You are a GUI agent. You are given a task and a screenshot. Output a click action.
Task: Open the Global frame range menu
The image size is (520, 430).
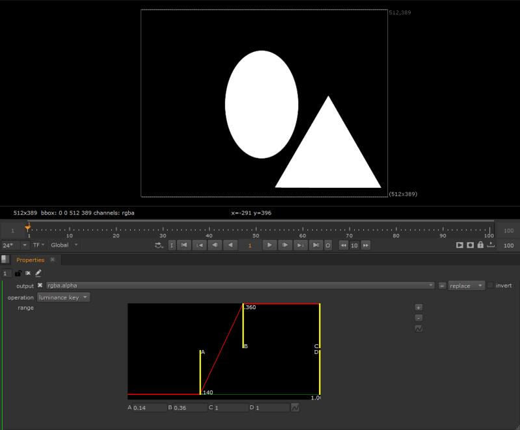[63, 245]
